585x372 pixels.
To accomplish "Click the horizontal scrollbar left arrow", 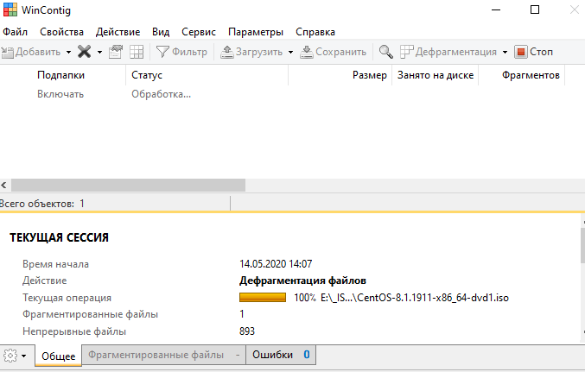I will tap(5, 186).
